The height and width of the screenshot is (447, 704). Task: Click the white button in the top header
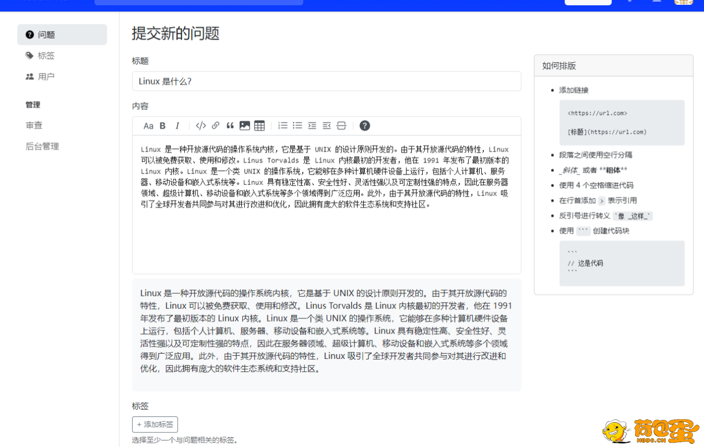pyautogui.click(x=588, y=2)
